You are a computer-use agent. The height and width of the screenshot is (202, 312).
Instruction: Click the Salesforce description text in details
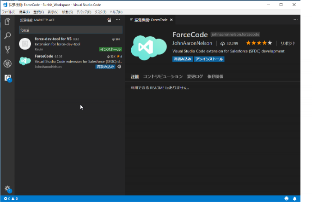228,51
